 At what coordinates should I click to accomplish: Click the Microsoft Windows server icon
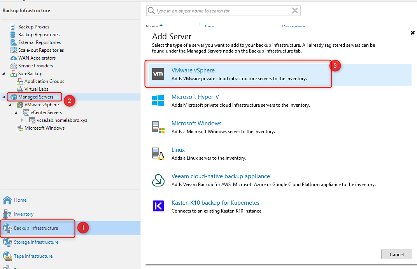(x=158, y=127)
